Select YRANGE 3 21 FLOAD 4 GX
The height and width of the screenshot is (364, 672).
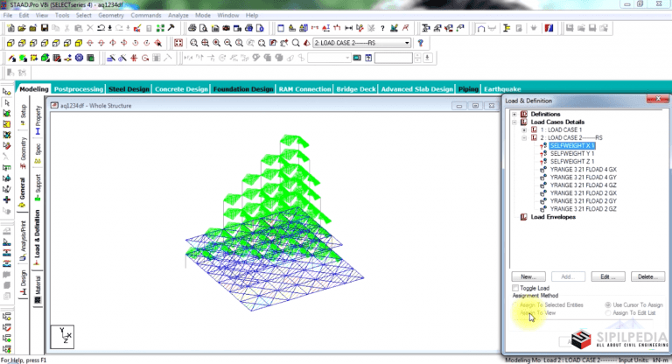(x=584, y=170)
